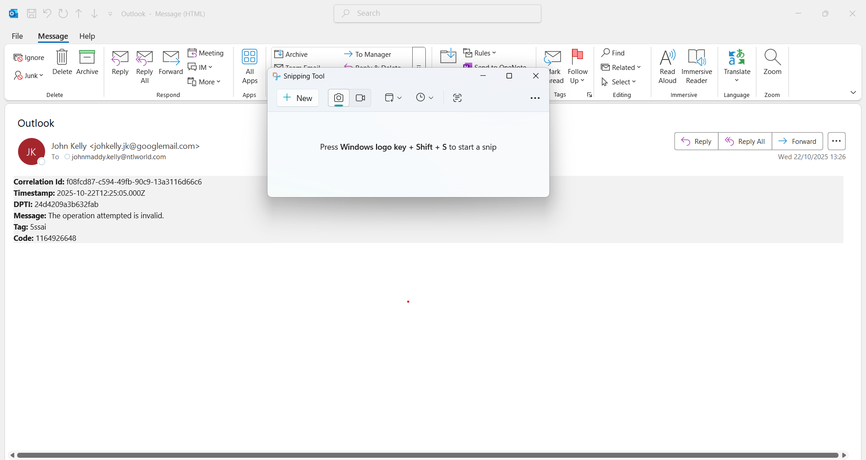Open See more menu in Snipping Tool

(535, 98)
